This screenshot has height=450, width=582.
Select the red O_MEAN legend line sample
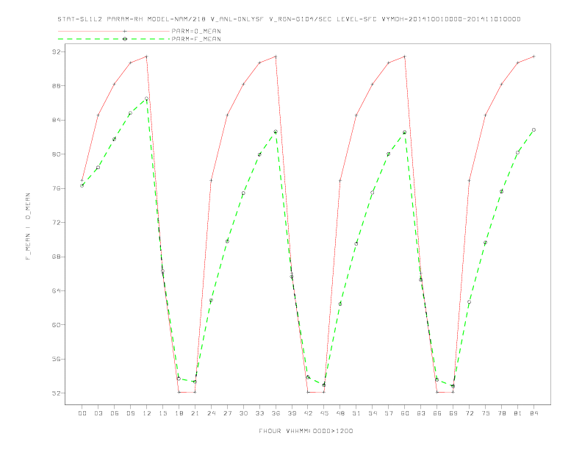(x=114, y=31)
